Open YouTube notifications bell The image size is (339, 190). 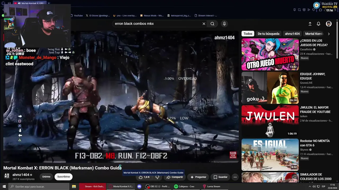pos(319,24)
